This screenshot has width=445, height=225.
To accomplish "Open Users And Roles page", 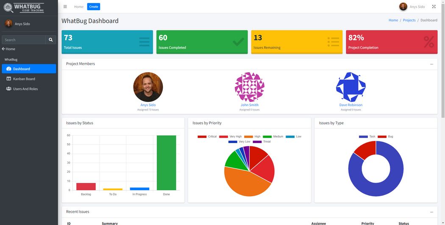I will [25, 89].
